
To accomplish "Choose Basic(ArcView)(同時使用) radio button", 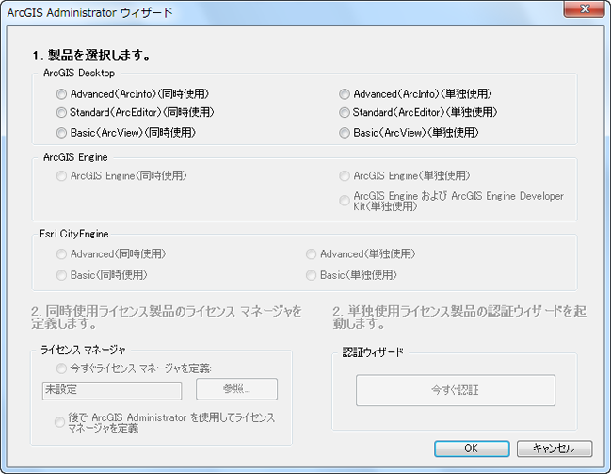I will pyautogui.click(x=61, y=133).
